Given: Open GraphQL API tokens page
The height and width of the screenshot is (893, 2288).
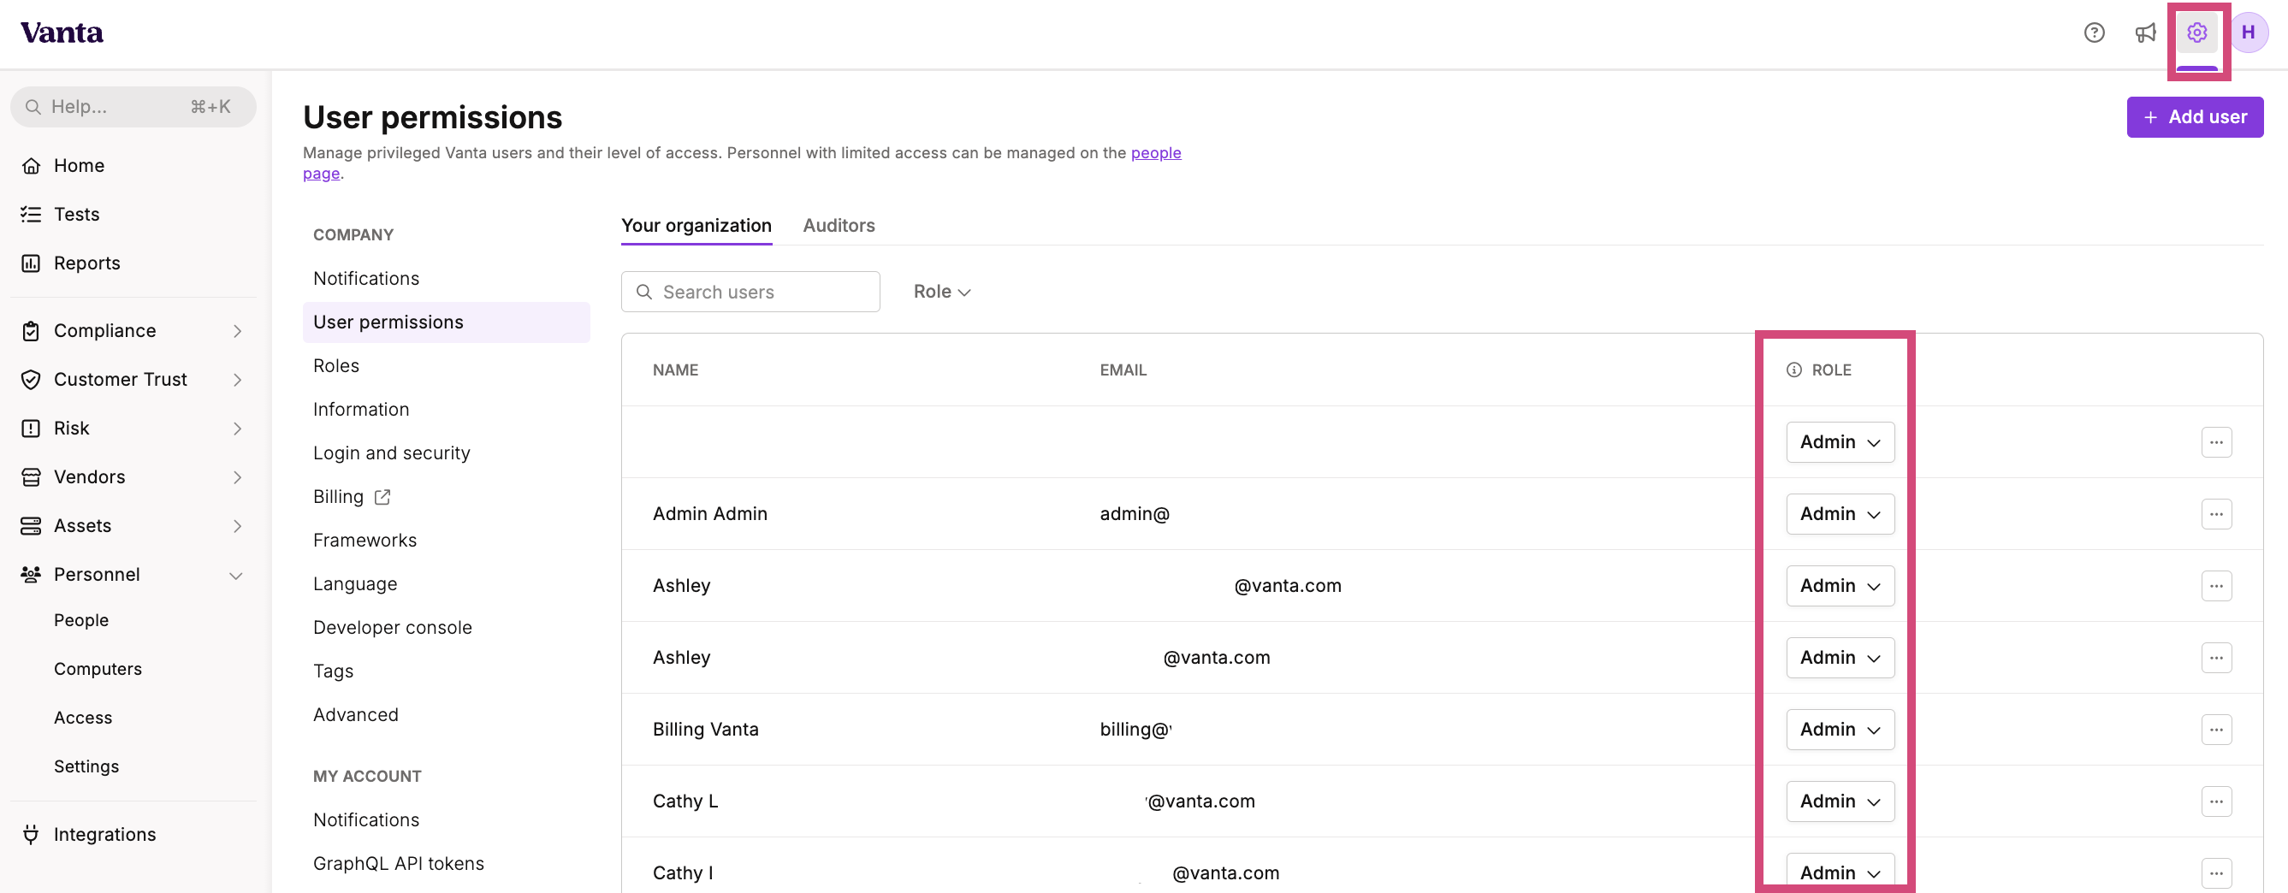Looking at the screenshot, I should (x=399, y=864).
